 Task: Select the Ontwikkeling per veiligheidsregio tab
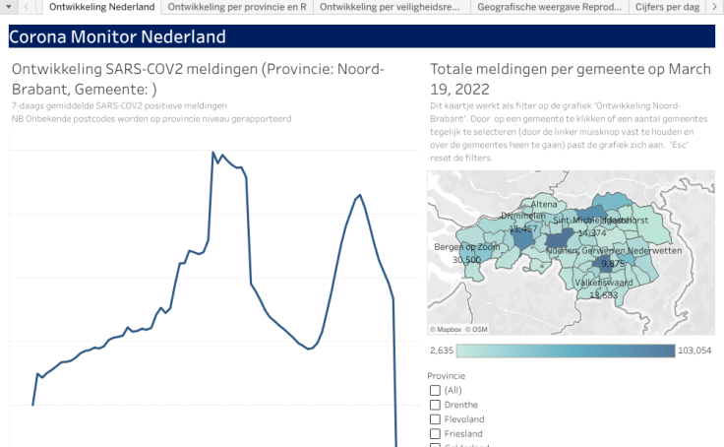391,7
